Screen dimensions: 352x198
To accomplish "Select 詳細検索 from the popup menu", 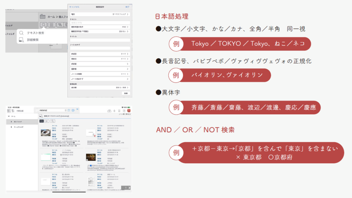I will (33, 40).
